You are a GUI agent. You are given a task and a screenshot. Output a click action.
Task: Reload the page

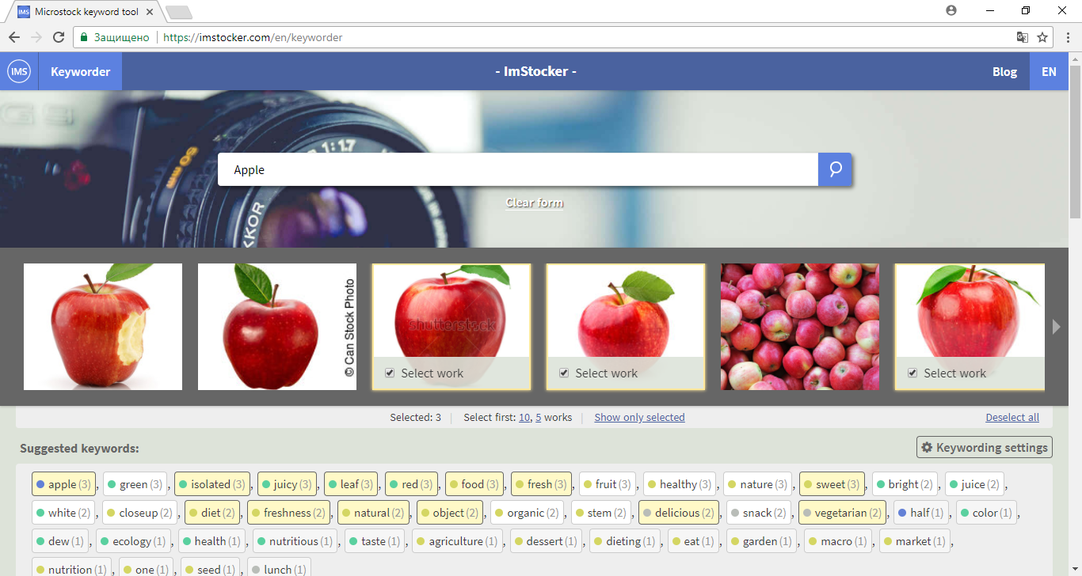point(59,37)
